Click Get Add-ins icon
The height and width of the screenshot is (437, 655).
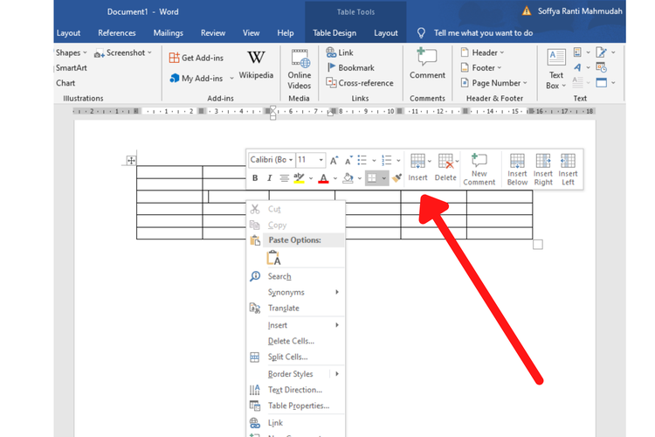[x=174, y=58]
